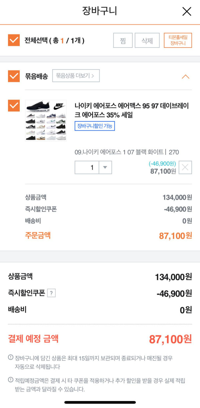The height and width of the screenshot is (408, 200).
Task: Open 티몬홀세일 장바구니 tab
Action: point(178,40)
